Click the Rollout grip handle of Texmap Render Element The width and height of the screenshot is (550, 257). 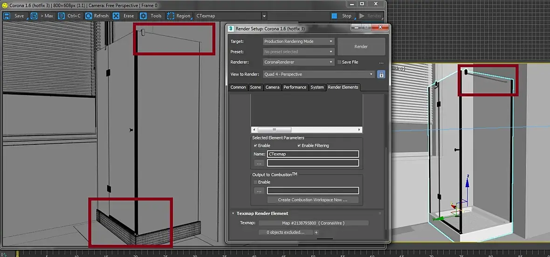379,213
